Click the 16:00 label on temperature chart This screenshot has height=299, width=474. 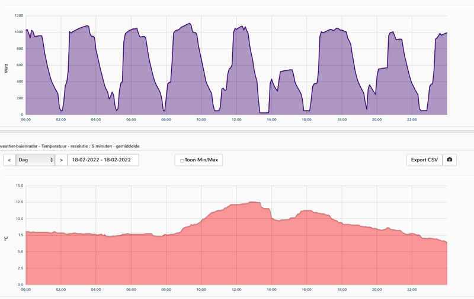point(306,290)
